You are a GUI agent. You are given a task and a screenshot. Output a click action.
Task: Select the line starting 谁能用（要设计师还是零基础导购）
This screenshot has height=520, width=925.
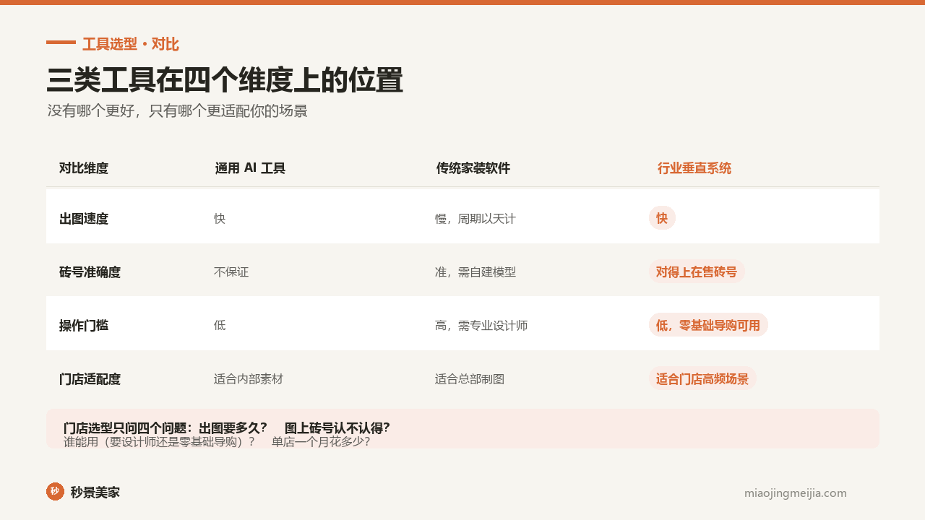pos(217,441)
